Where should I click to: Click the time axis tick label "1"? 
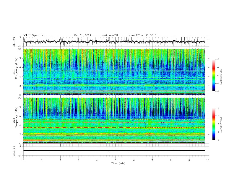click(42, 160)
